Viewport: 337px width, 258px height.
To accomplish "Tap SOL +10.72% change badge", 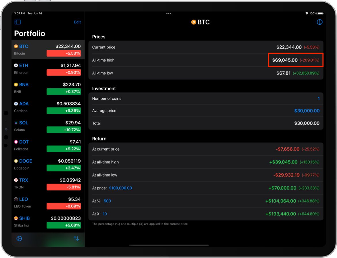I will (x=64, y=130).
